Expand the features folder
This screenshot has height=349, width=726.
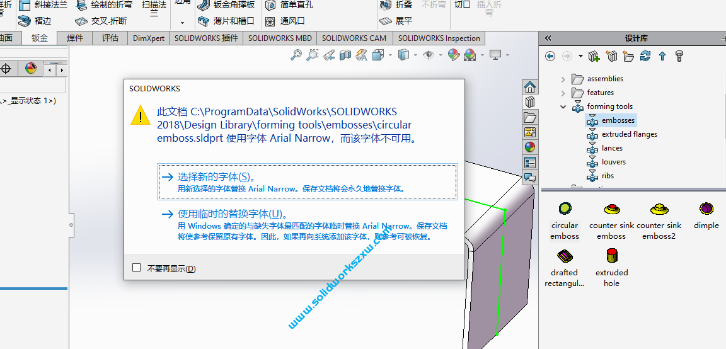(x=563, y=93)
